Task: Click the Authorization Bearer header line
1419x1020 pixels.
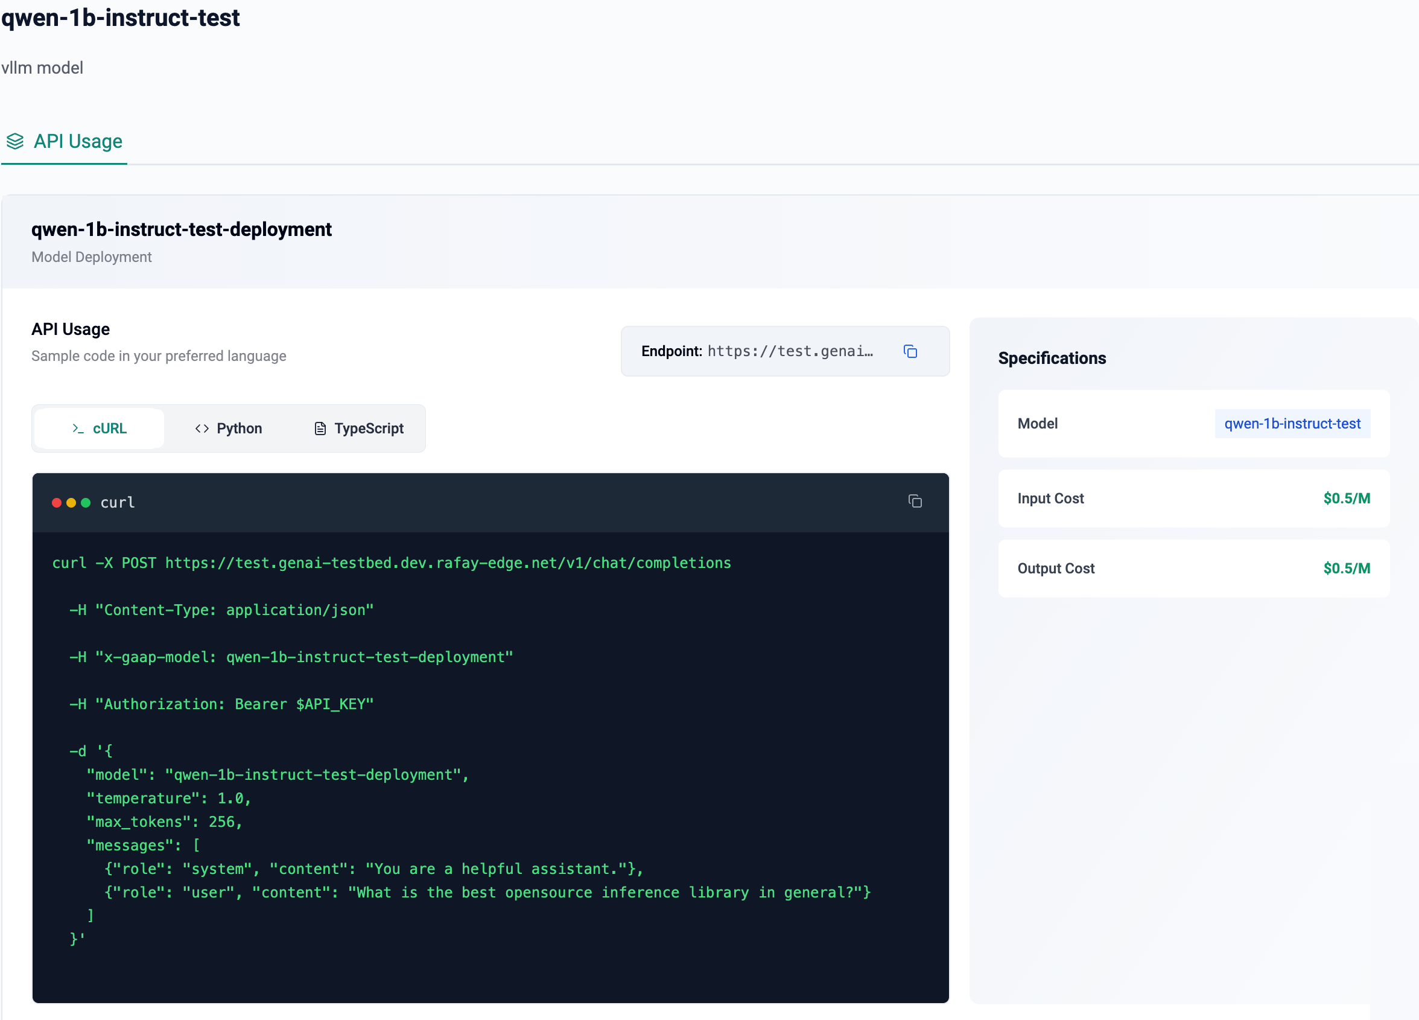Action: click(221, 704)
